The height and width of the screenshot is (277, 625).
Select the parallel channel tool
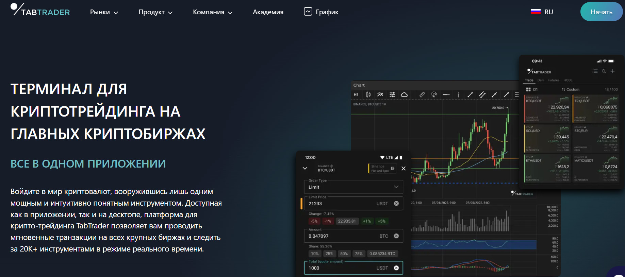[x=482, y=95]
